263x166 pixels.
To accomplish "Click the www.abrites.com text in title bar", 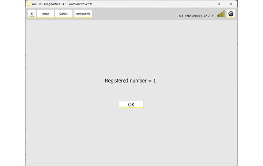I will click(x=80, y=4).
